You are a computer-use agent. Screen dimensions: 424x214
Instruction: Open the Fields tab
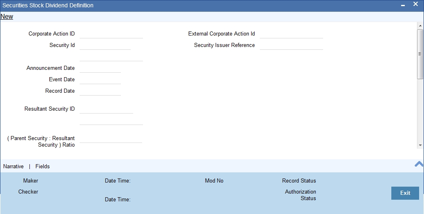pyautogui.click(x=42, y=167)
